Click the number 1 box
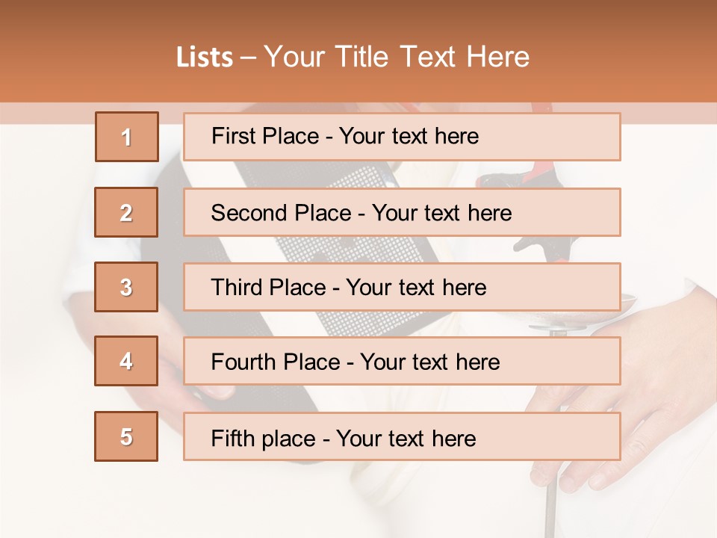 coord(127,137)
